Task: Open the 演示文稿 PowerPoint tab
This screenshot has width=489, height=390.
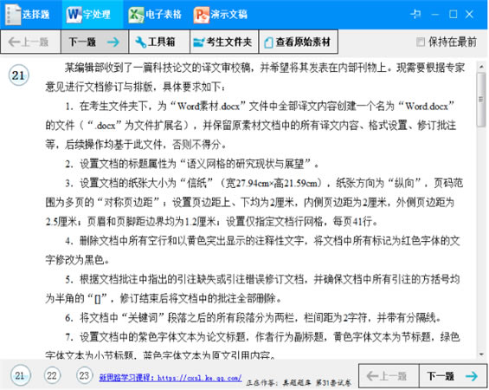Action: pos(221,15)
